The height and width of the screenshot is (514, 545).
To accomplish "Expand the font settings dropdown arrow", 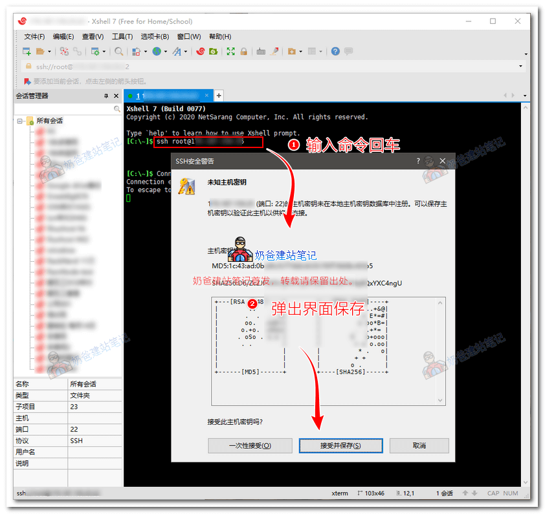I will point(184,50).
